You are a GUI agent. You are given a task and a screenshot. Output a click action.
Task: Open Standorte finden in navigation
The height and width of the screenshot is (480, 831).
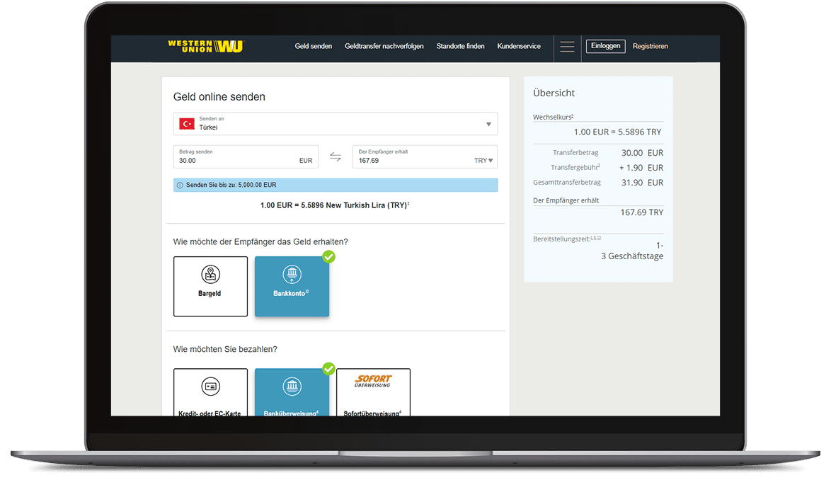(x=460, y=47)
